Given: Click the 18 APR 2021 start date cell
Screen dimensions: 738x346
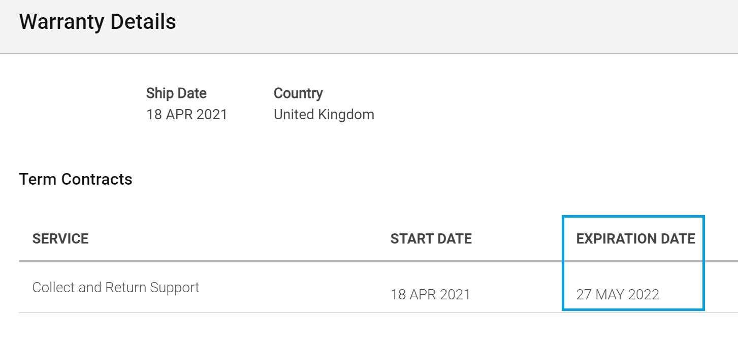Looking at the screenshot, I should tap(430, 295).
